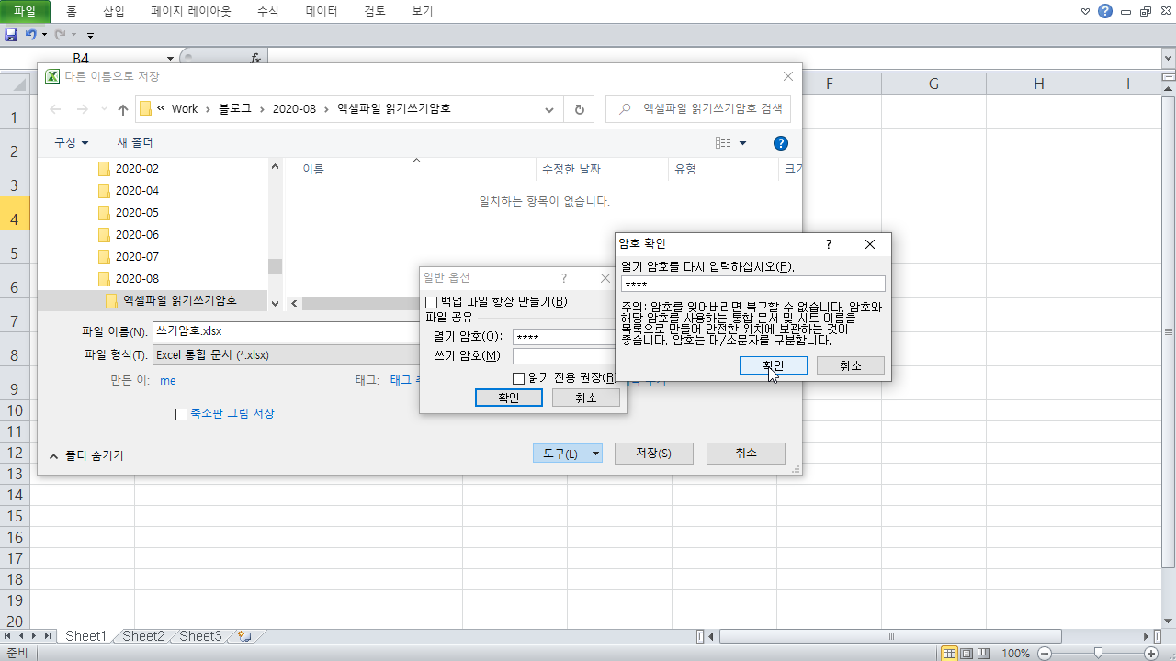Collapse with 폴더 숨기기 expander

[86, 455]
